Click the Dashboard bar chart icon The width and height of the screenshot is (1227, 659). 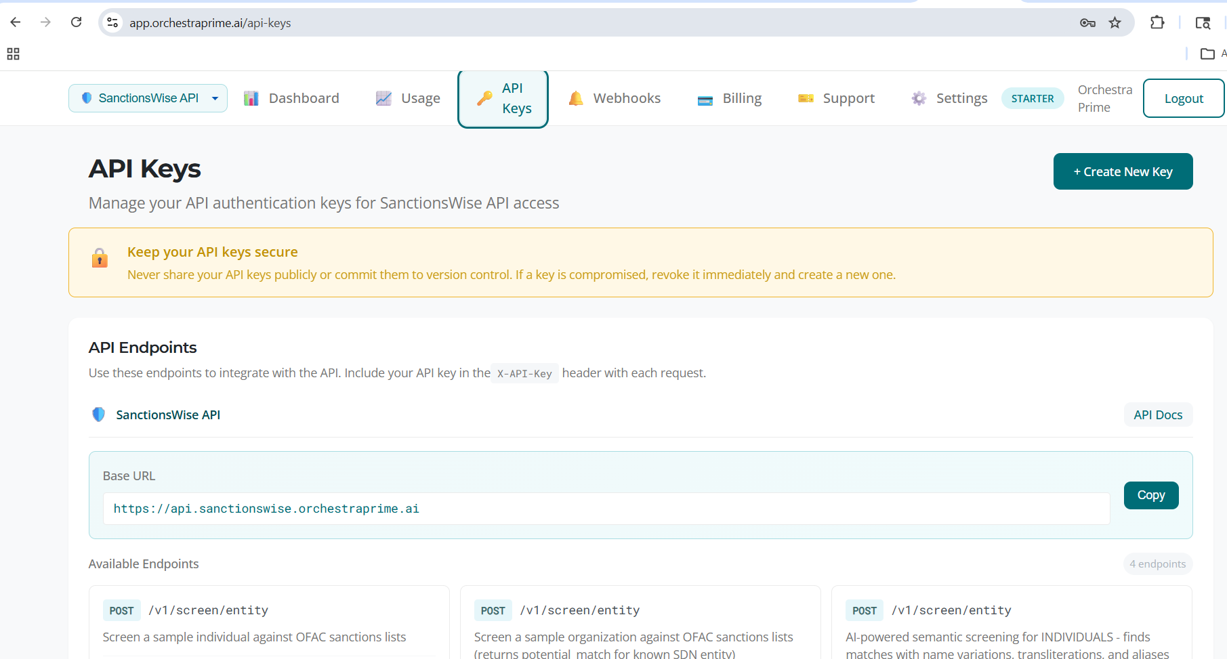point(251,98)
